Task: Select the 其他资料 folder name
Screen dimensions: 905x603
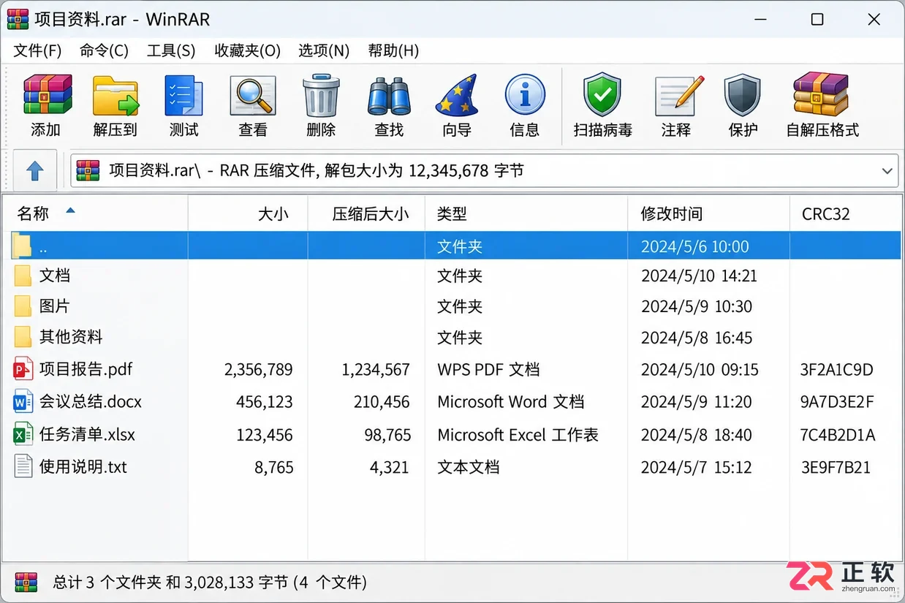Action: (x=71, y=337)
